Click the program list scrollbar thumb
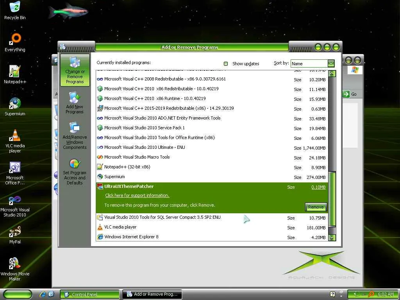This screenshot has width=400, height=300. [332, 199]
